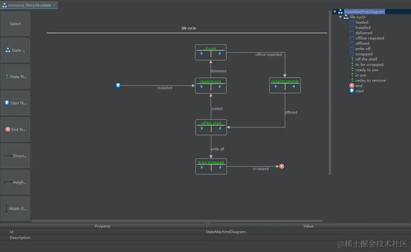Collapse the life cycle tree node

click(340, 17)
